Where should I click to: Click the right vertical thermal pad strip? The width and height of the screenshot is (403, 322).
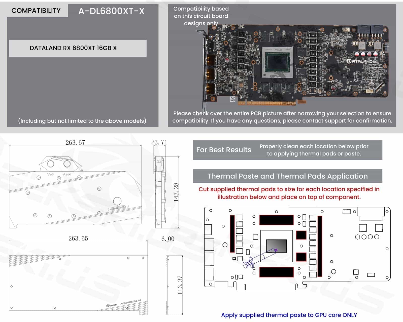320,246
